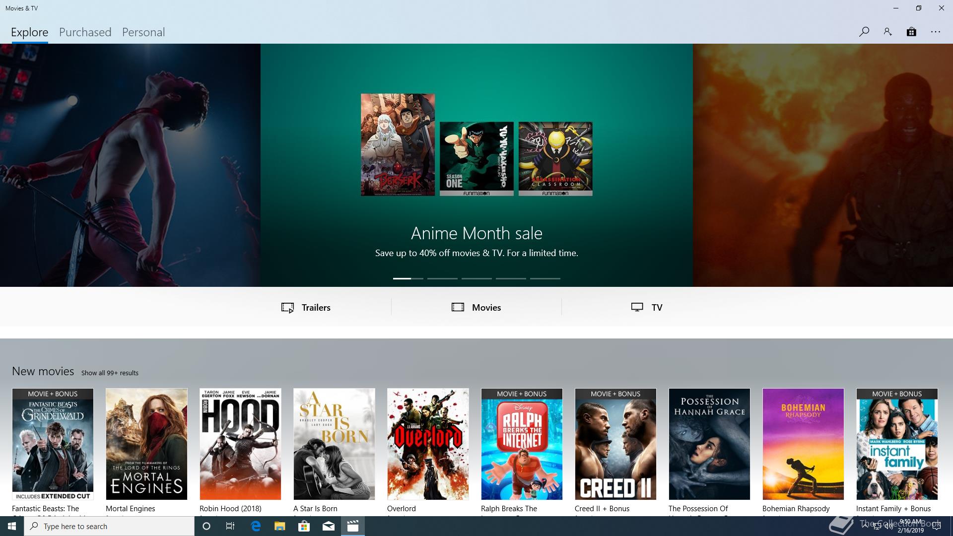Viewport: 953px width, 536px height.
Task: Open the Mail app from the taskbar
Action: [329, 526]
